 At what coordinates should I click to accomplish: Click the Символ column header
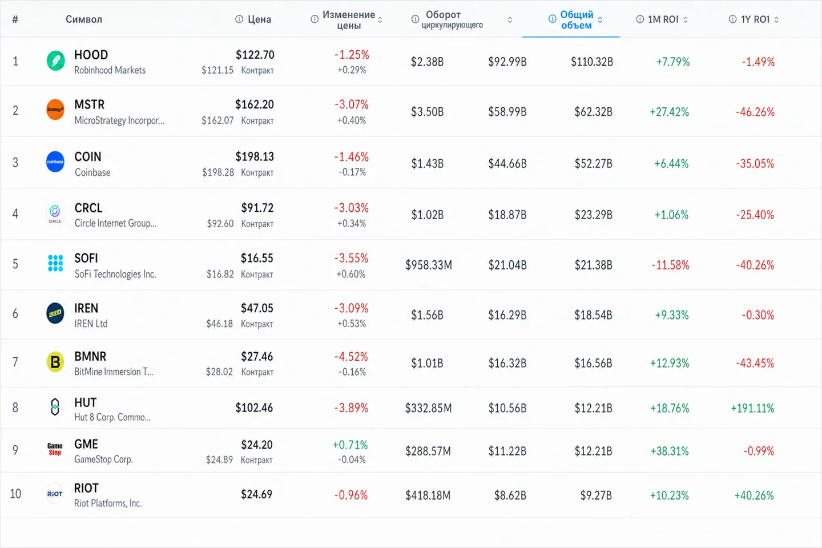click(x=84, y=19)
